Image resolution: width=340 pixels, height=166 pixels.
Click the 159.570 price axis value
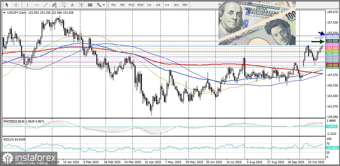click(332, 12)
